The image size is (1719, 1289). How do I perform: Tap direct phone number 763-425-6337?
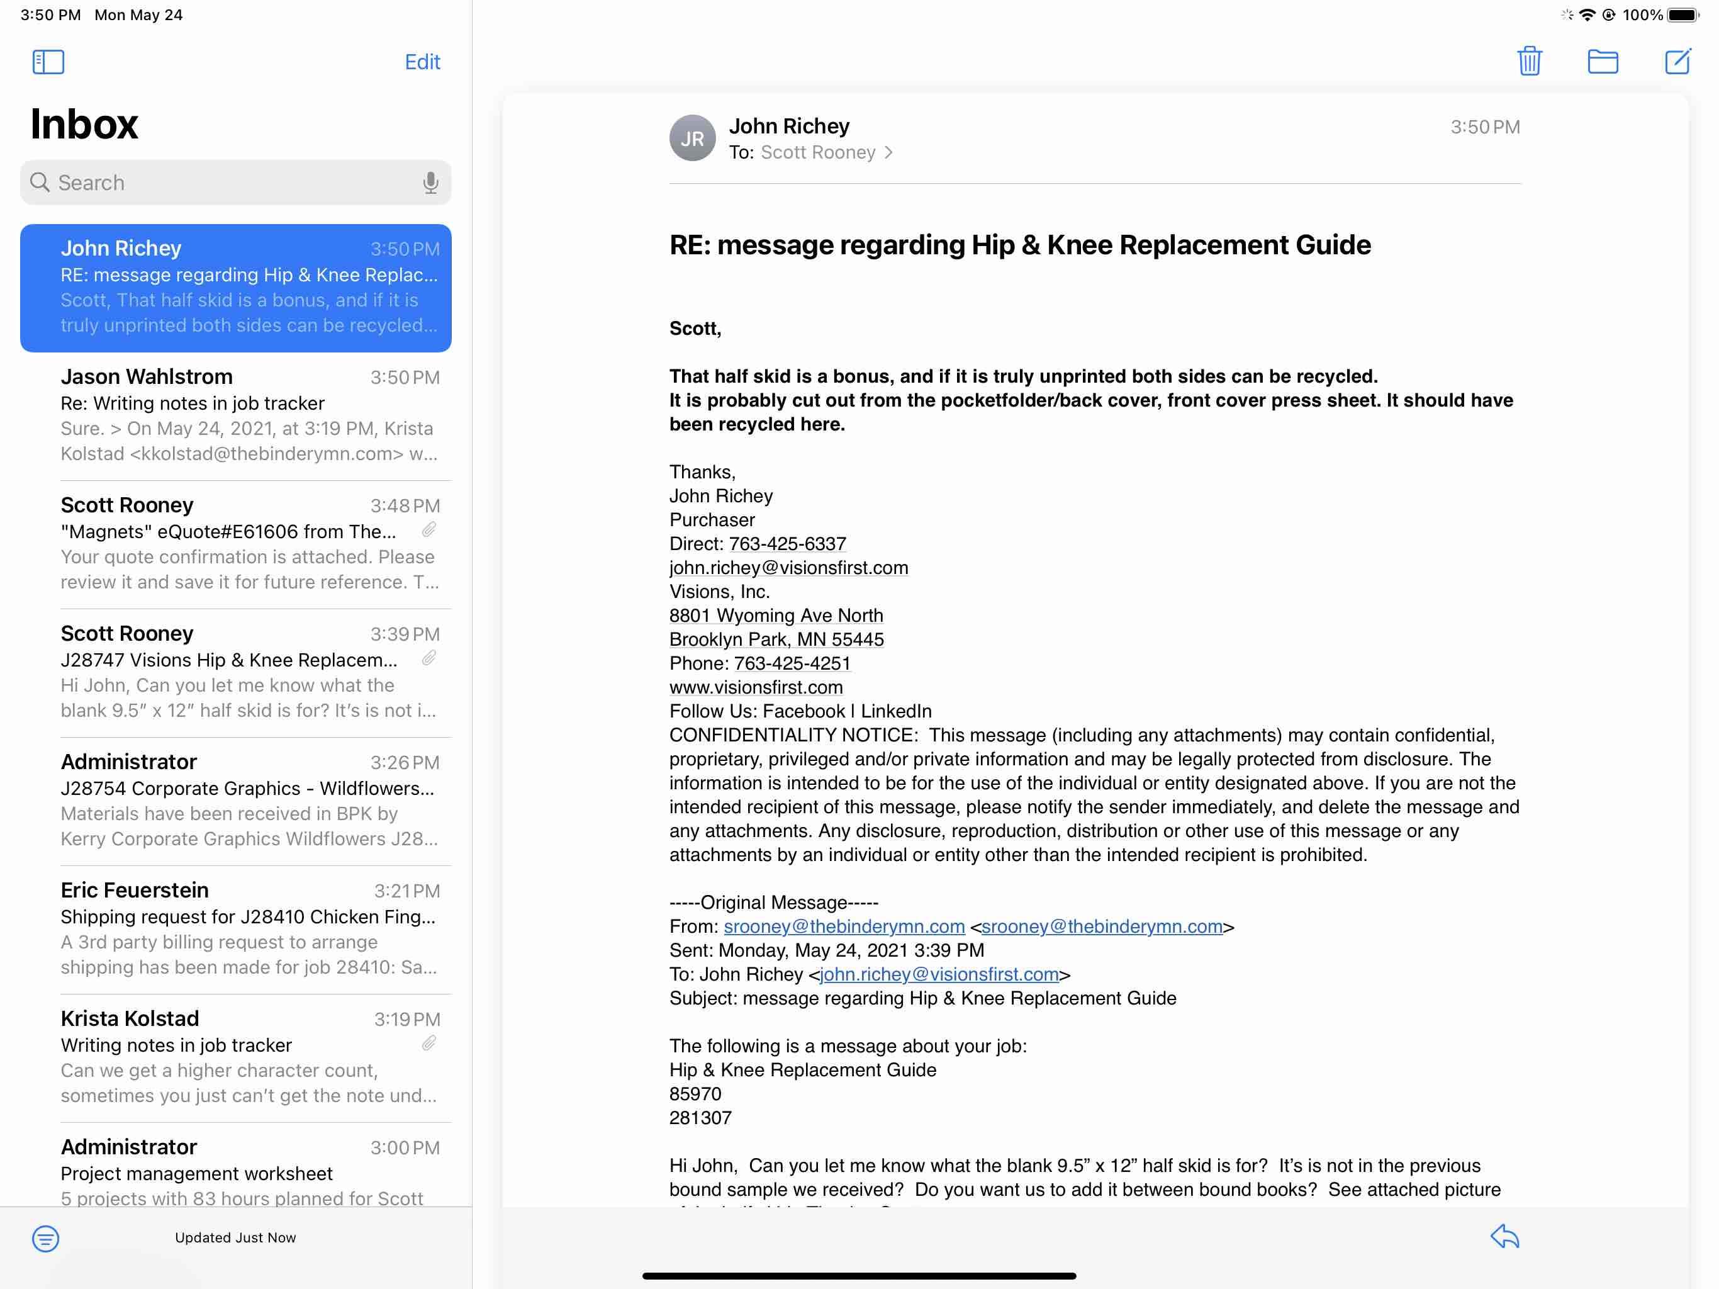pos(787,543)
